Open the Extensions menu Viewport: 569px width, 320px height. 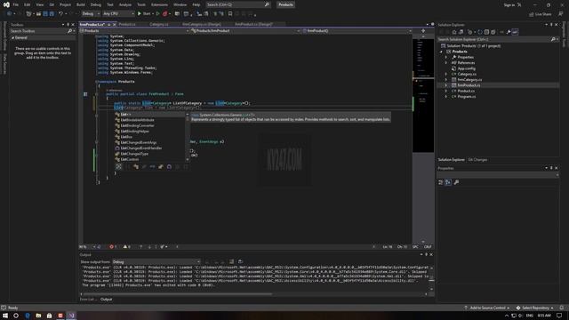159,4
